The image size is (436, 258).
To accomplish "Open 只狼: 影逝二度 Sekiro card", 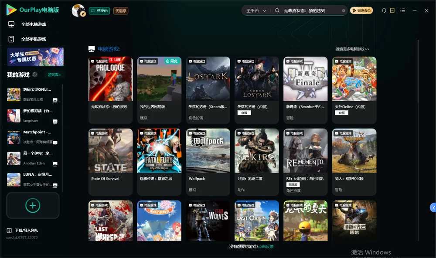I will point(257,162).
